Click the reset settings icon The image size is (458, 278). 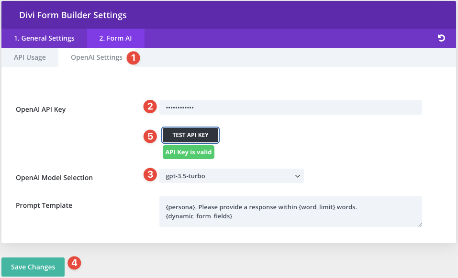[x=441, y=38]
